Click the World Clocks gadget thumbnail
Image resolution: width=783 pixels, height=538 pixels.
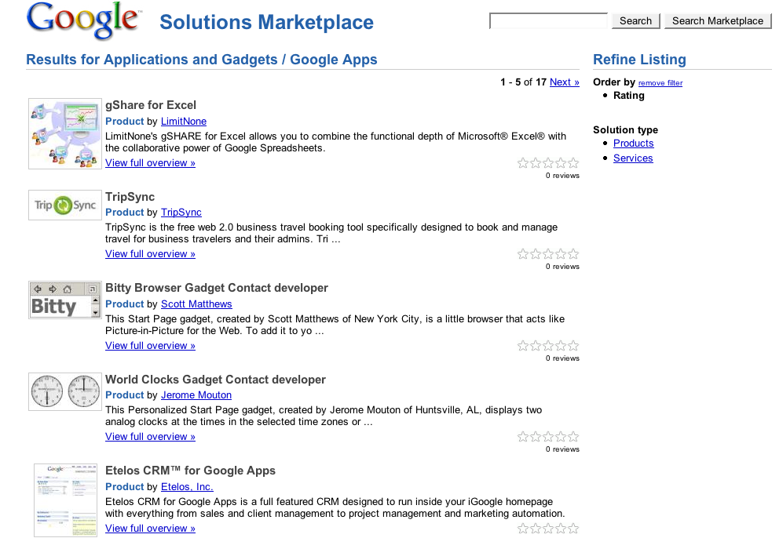(x=65, y=391)
